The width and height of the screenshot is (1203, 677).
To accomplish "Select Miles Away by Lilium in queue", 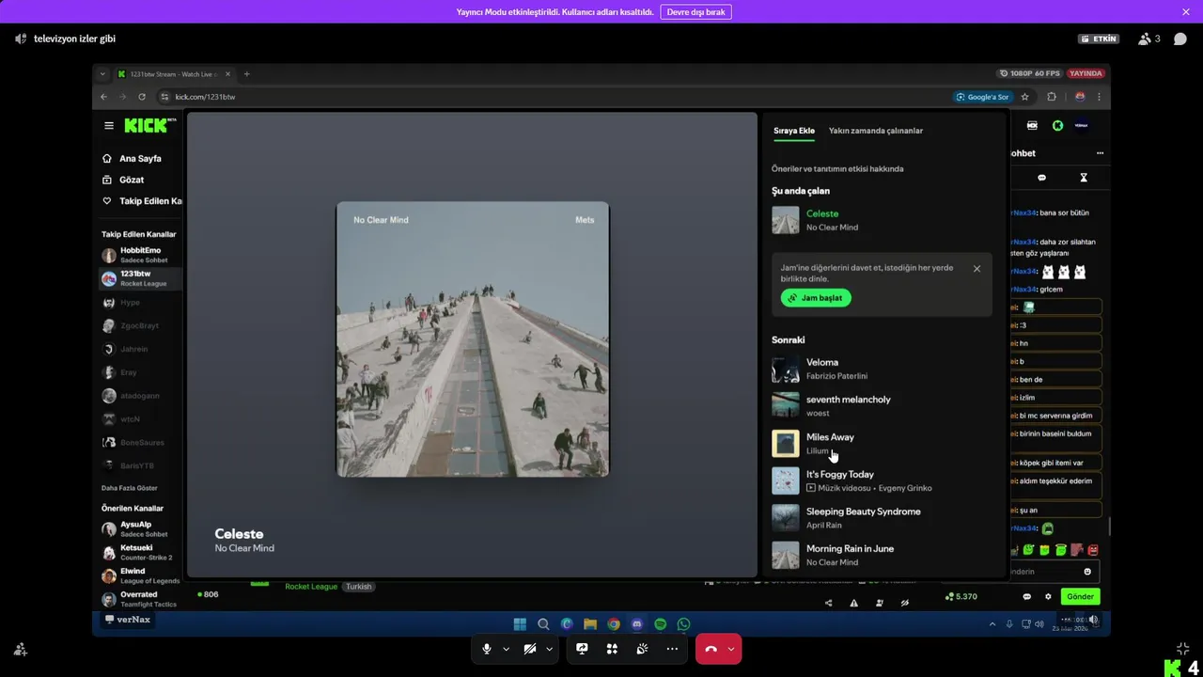I will coord(882,443).
